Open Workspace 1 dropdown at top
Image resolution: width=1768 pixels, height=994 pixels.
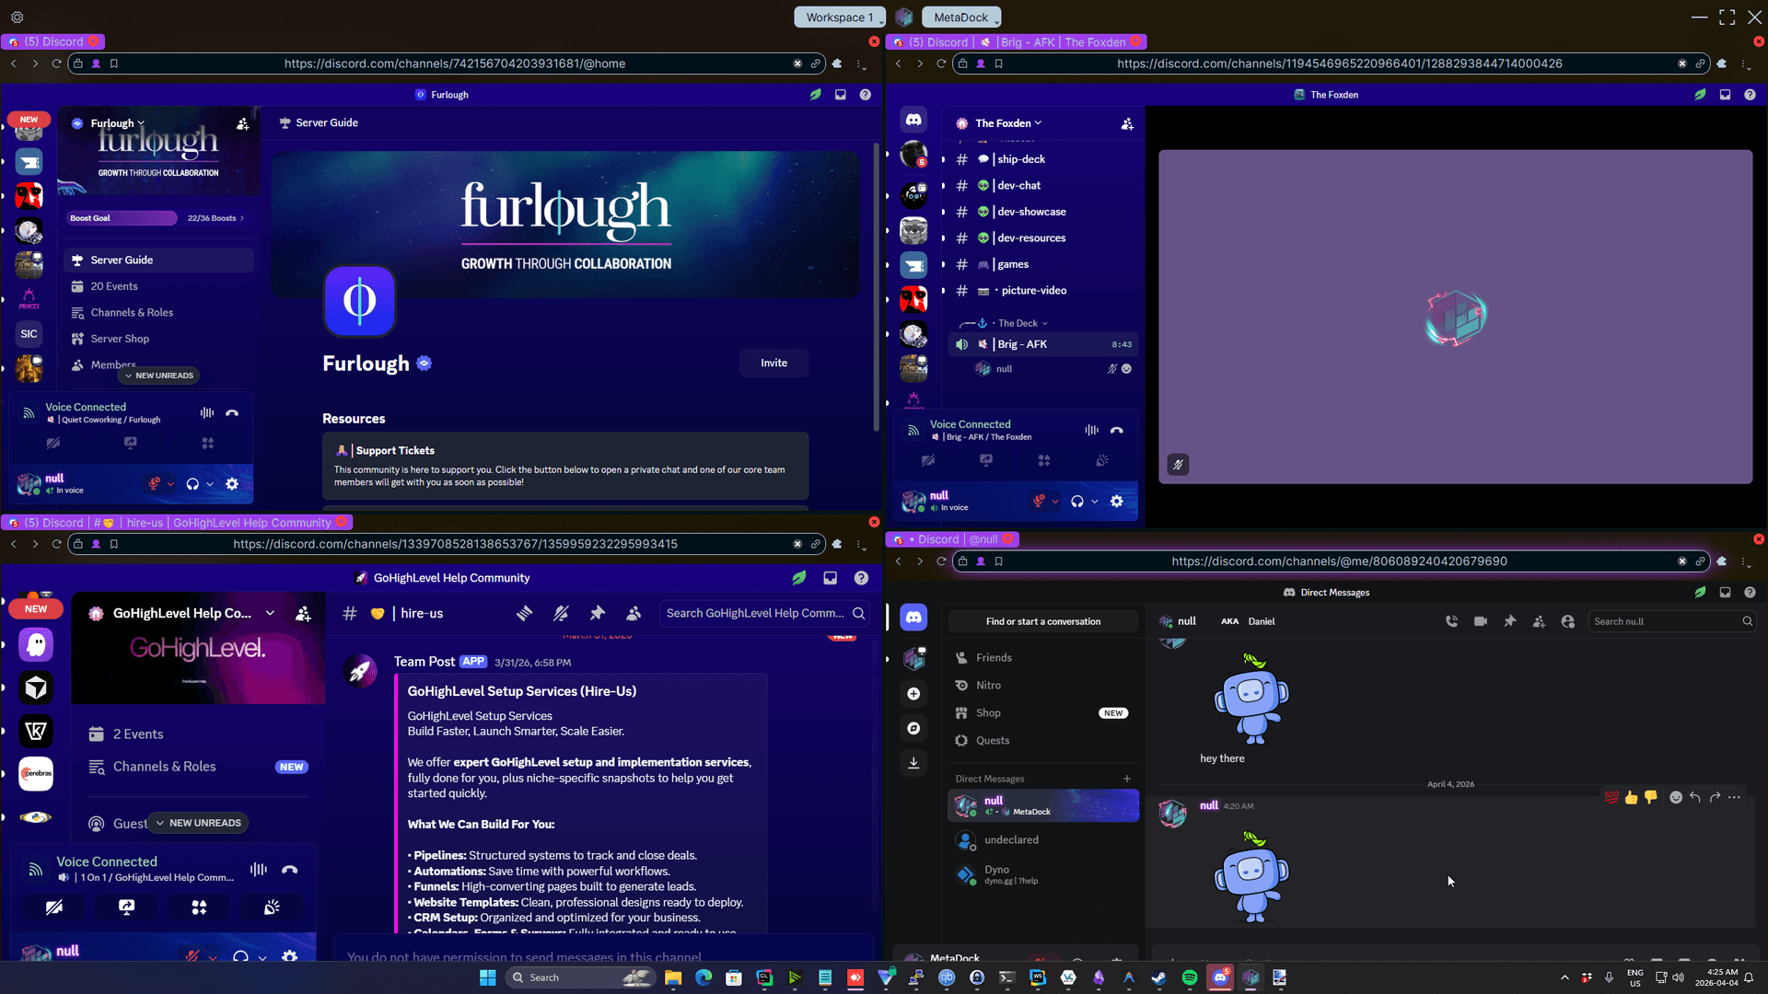point(839,17)
